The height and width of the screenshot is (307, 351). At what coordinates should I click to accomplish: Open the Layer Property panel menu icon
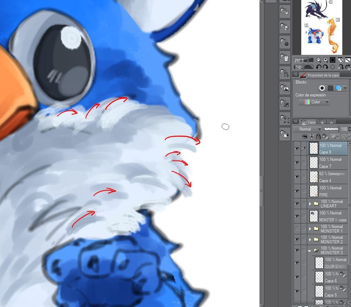[295, 74]
